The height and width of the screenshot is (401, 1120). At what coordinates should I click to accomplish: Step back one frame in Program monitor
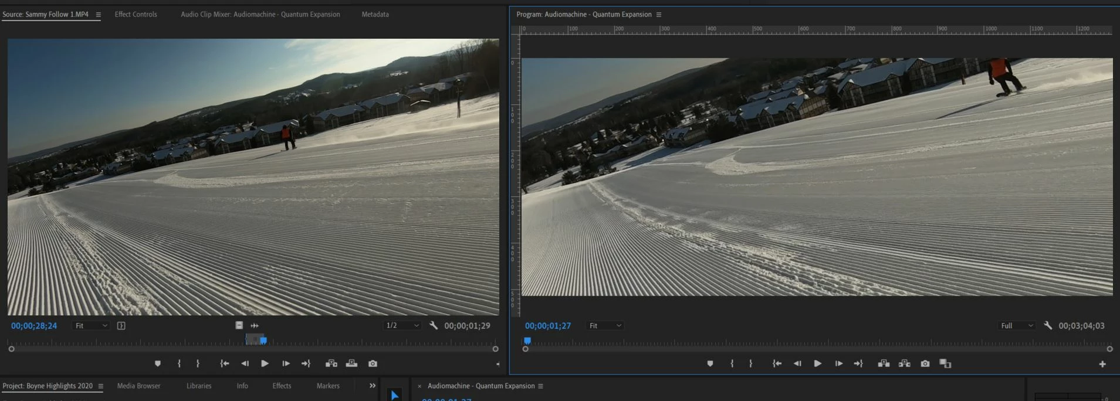797,363
